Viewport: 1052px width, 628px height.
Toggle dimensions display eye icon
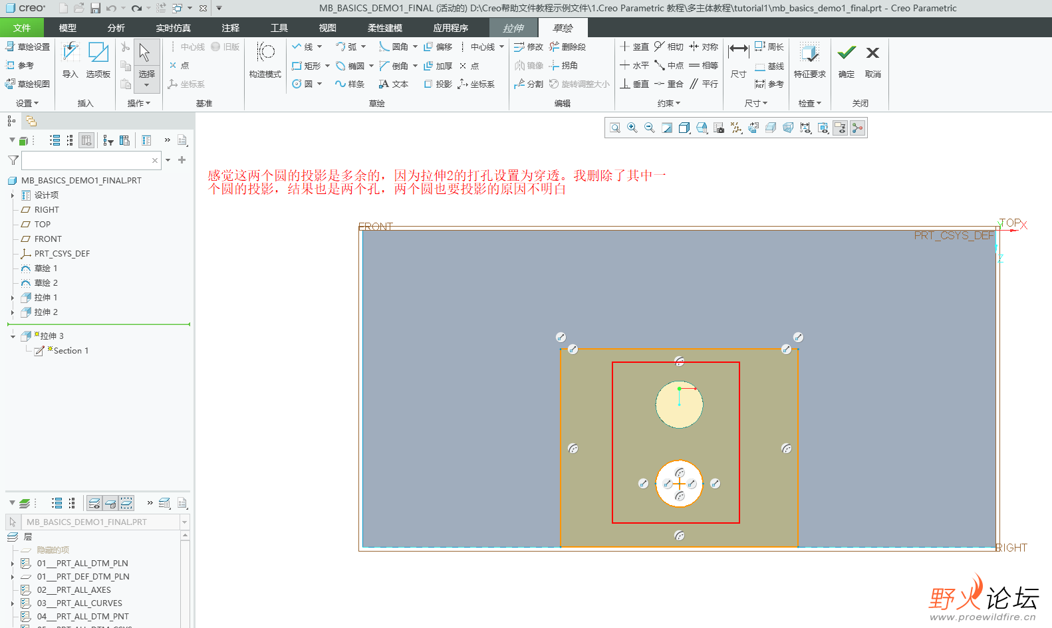[x=806, y=128]
